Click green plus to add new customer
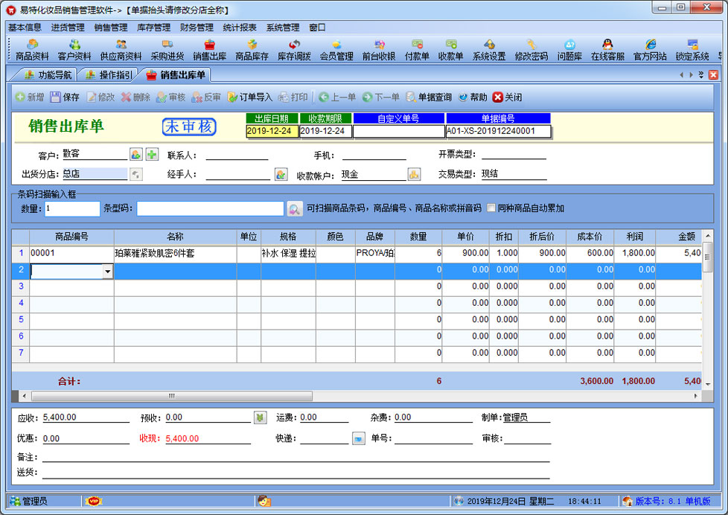Image resolution: width=728 pixels, height=515 pixels. click(x=152, y=155)
